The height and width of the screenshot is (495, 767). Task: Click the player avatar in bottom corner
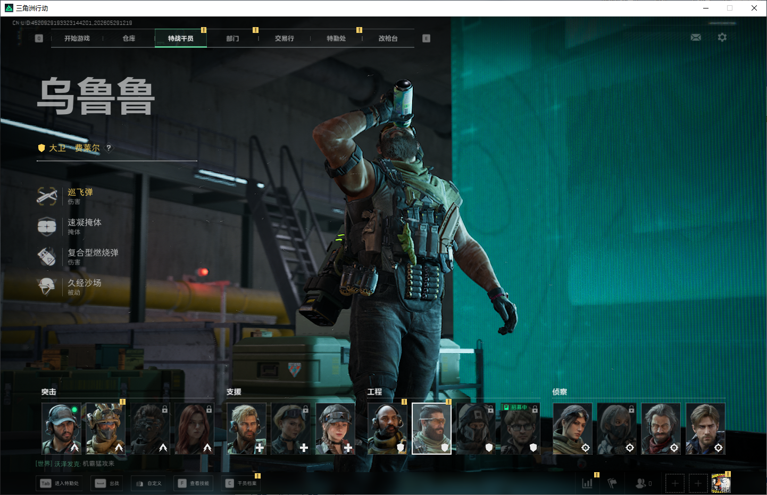(721, 483)
